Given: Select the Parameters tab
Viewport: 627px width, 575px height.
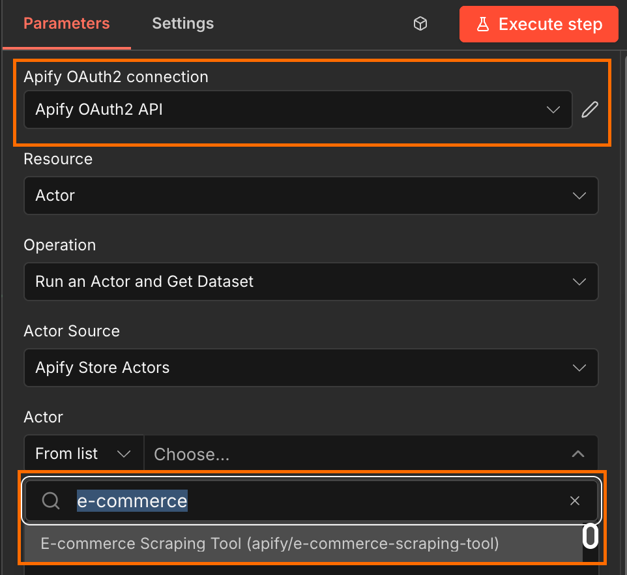Looking at the screenshot, I should coord(66,23).
